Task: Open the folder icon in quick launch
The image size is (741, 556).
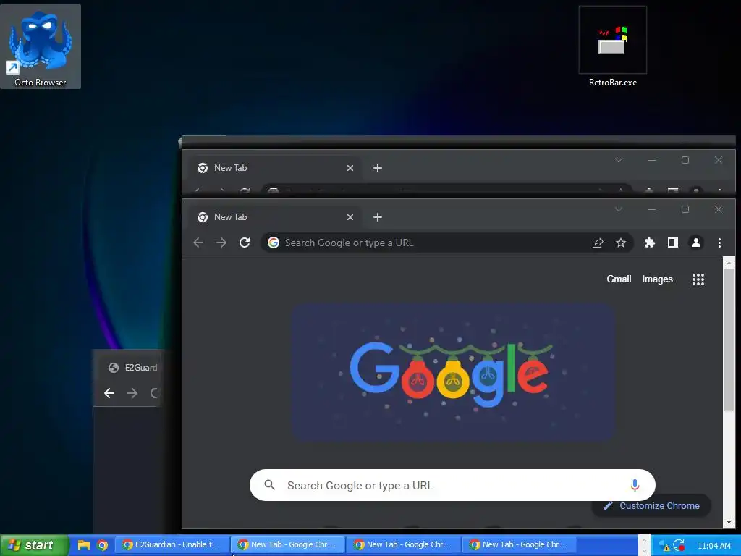Action: point(84,545)
